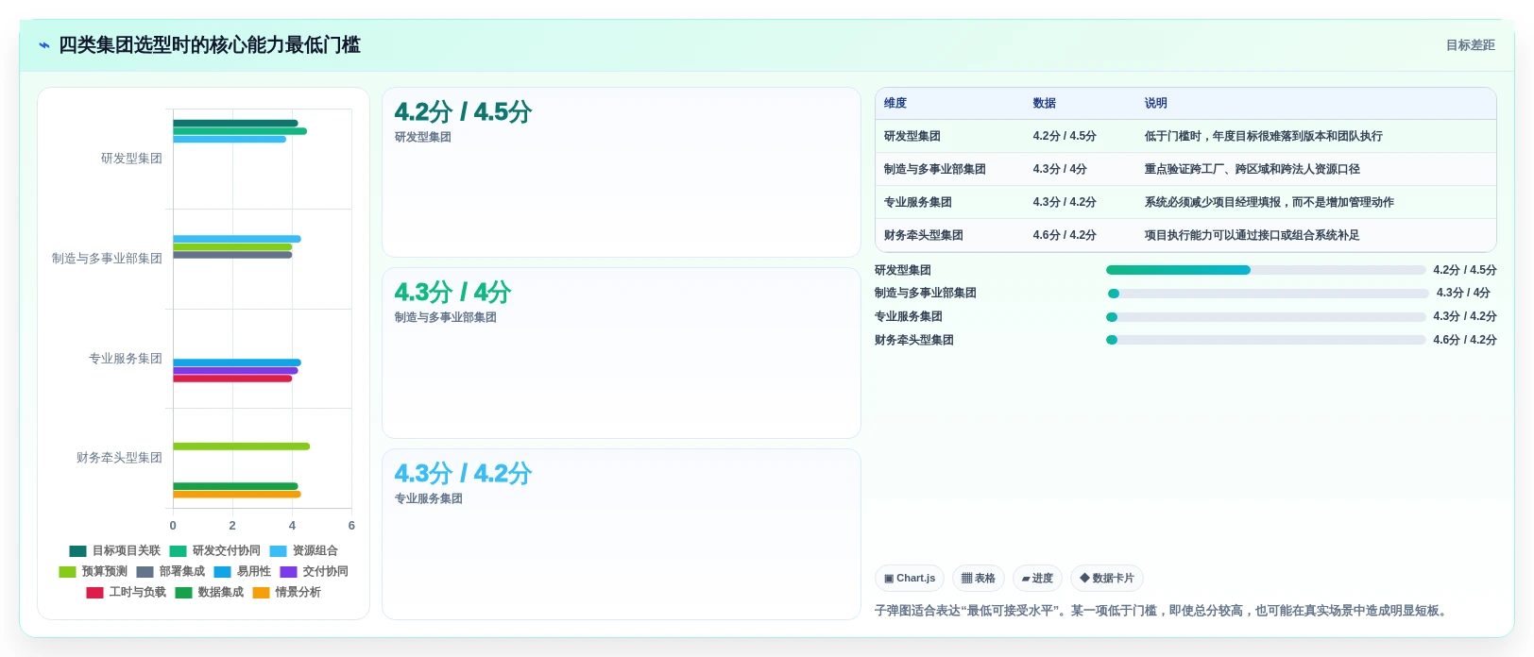This screenshot has width=1534, height=657.
Task: Click the 财务牵头型集团 axis label in the chart
Action: (x=119, y=458)
